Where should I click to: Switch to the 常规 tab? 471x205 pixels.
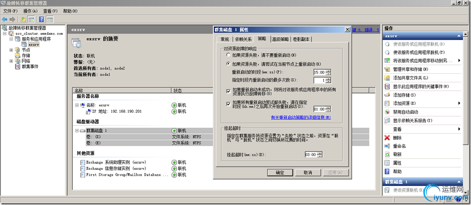224,39
